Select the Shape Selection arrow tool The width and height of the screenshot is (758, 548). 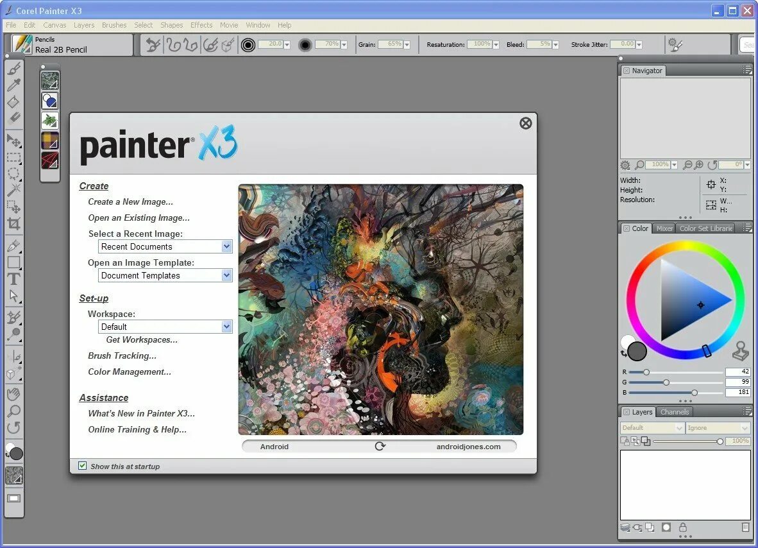13,296
